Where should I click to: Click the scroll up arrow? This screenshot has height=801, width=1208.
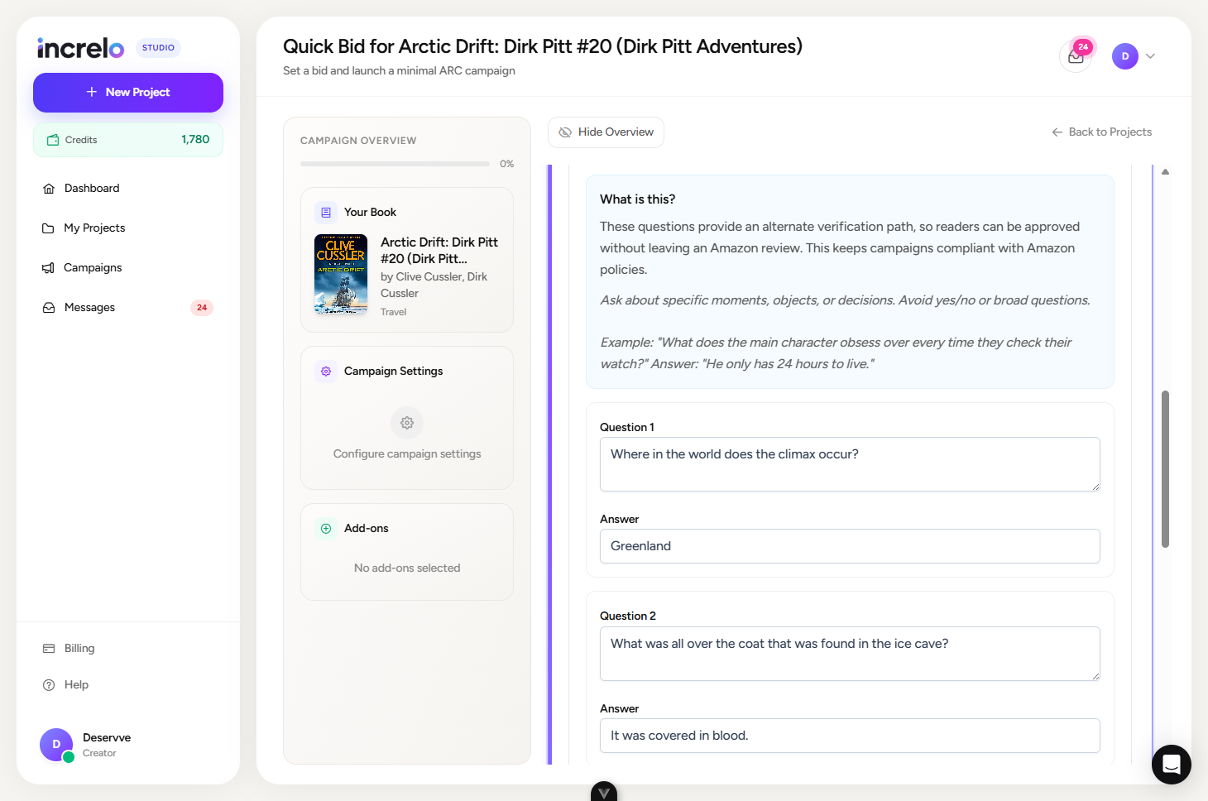1165,172
